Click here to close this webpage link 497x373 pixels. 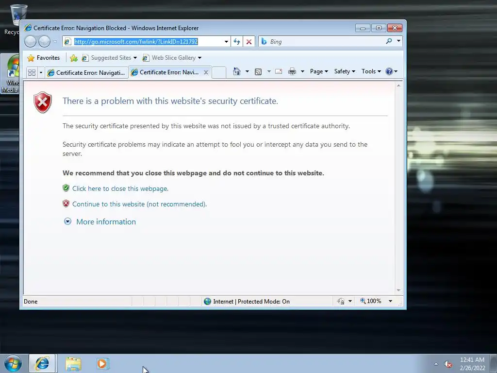click(x=120, y=189)
